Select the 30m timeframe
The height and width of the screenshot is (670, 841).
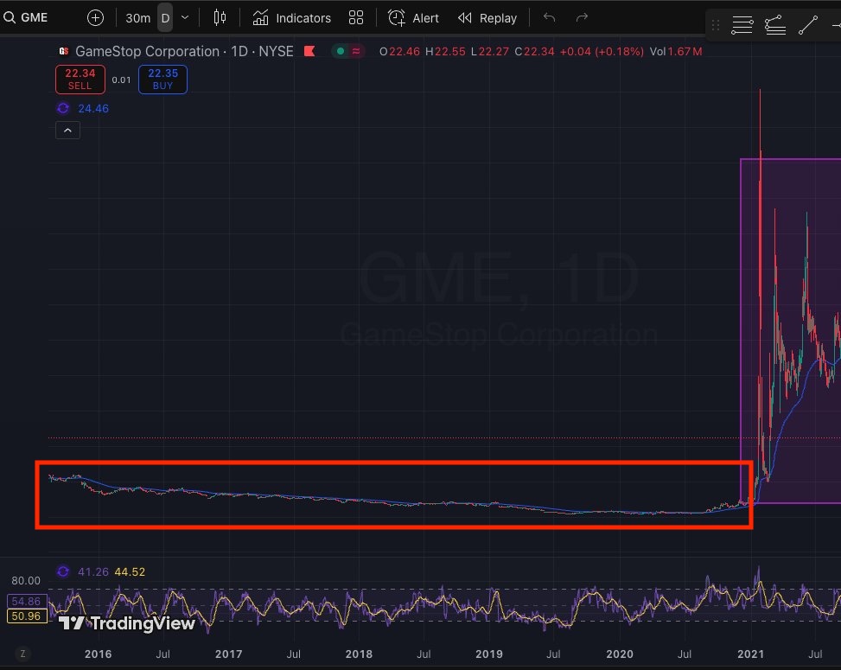click(137, 18)
